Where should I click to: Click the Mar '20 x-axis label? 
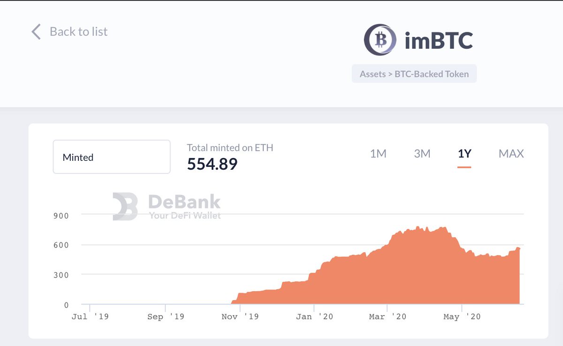[x=388, y=317]
